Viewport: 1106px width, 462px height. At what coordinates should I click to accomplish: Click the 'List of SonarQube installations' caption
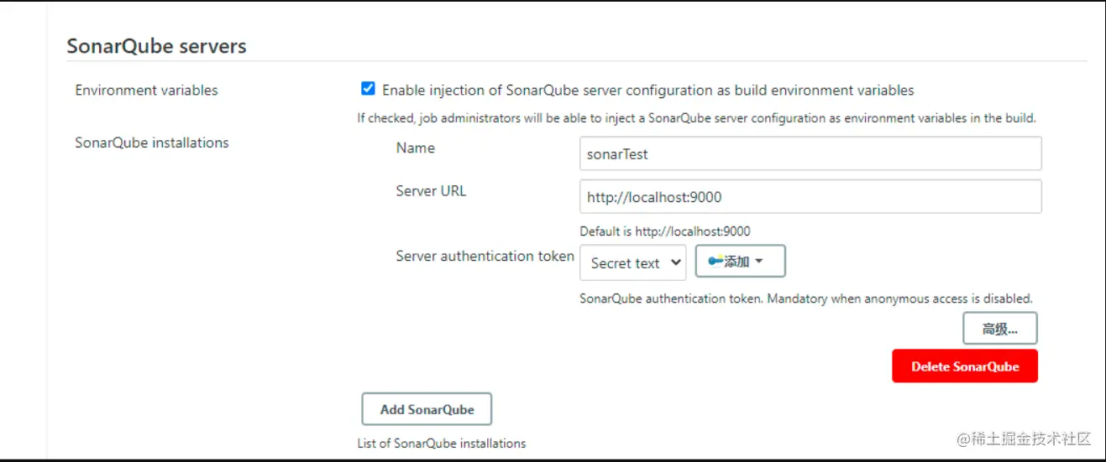pos(442,443)
